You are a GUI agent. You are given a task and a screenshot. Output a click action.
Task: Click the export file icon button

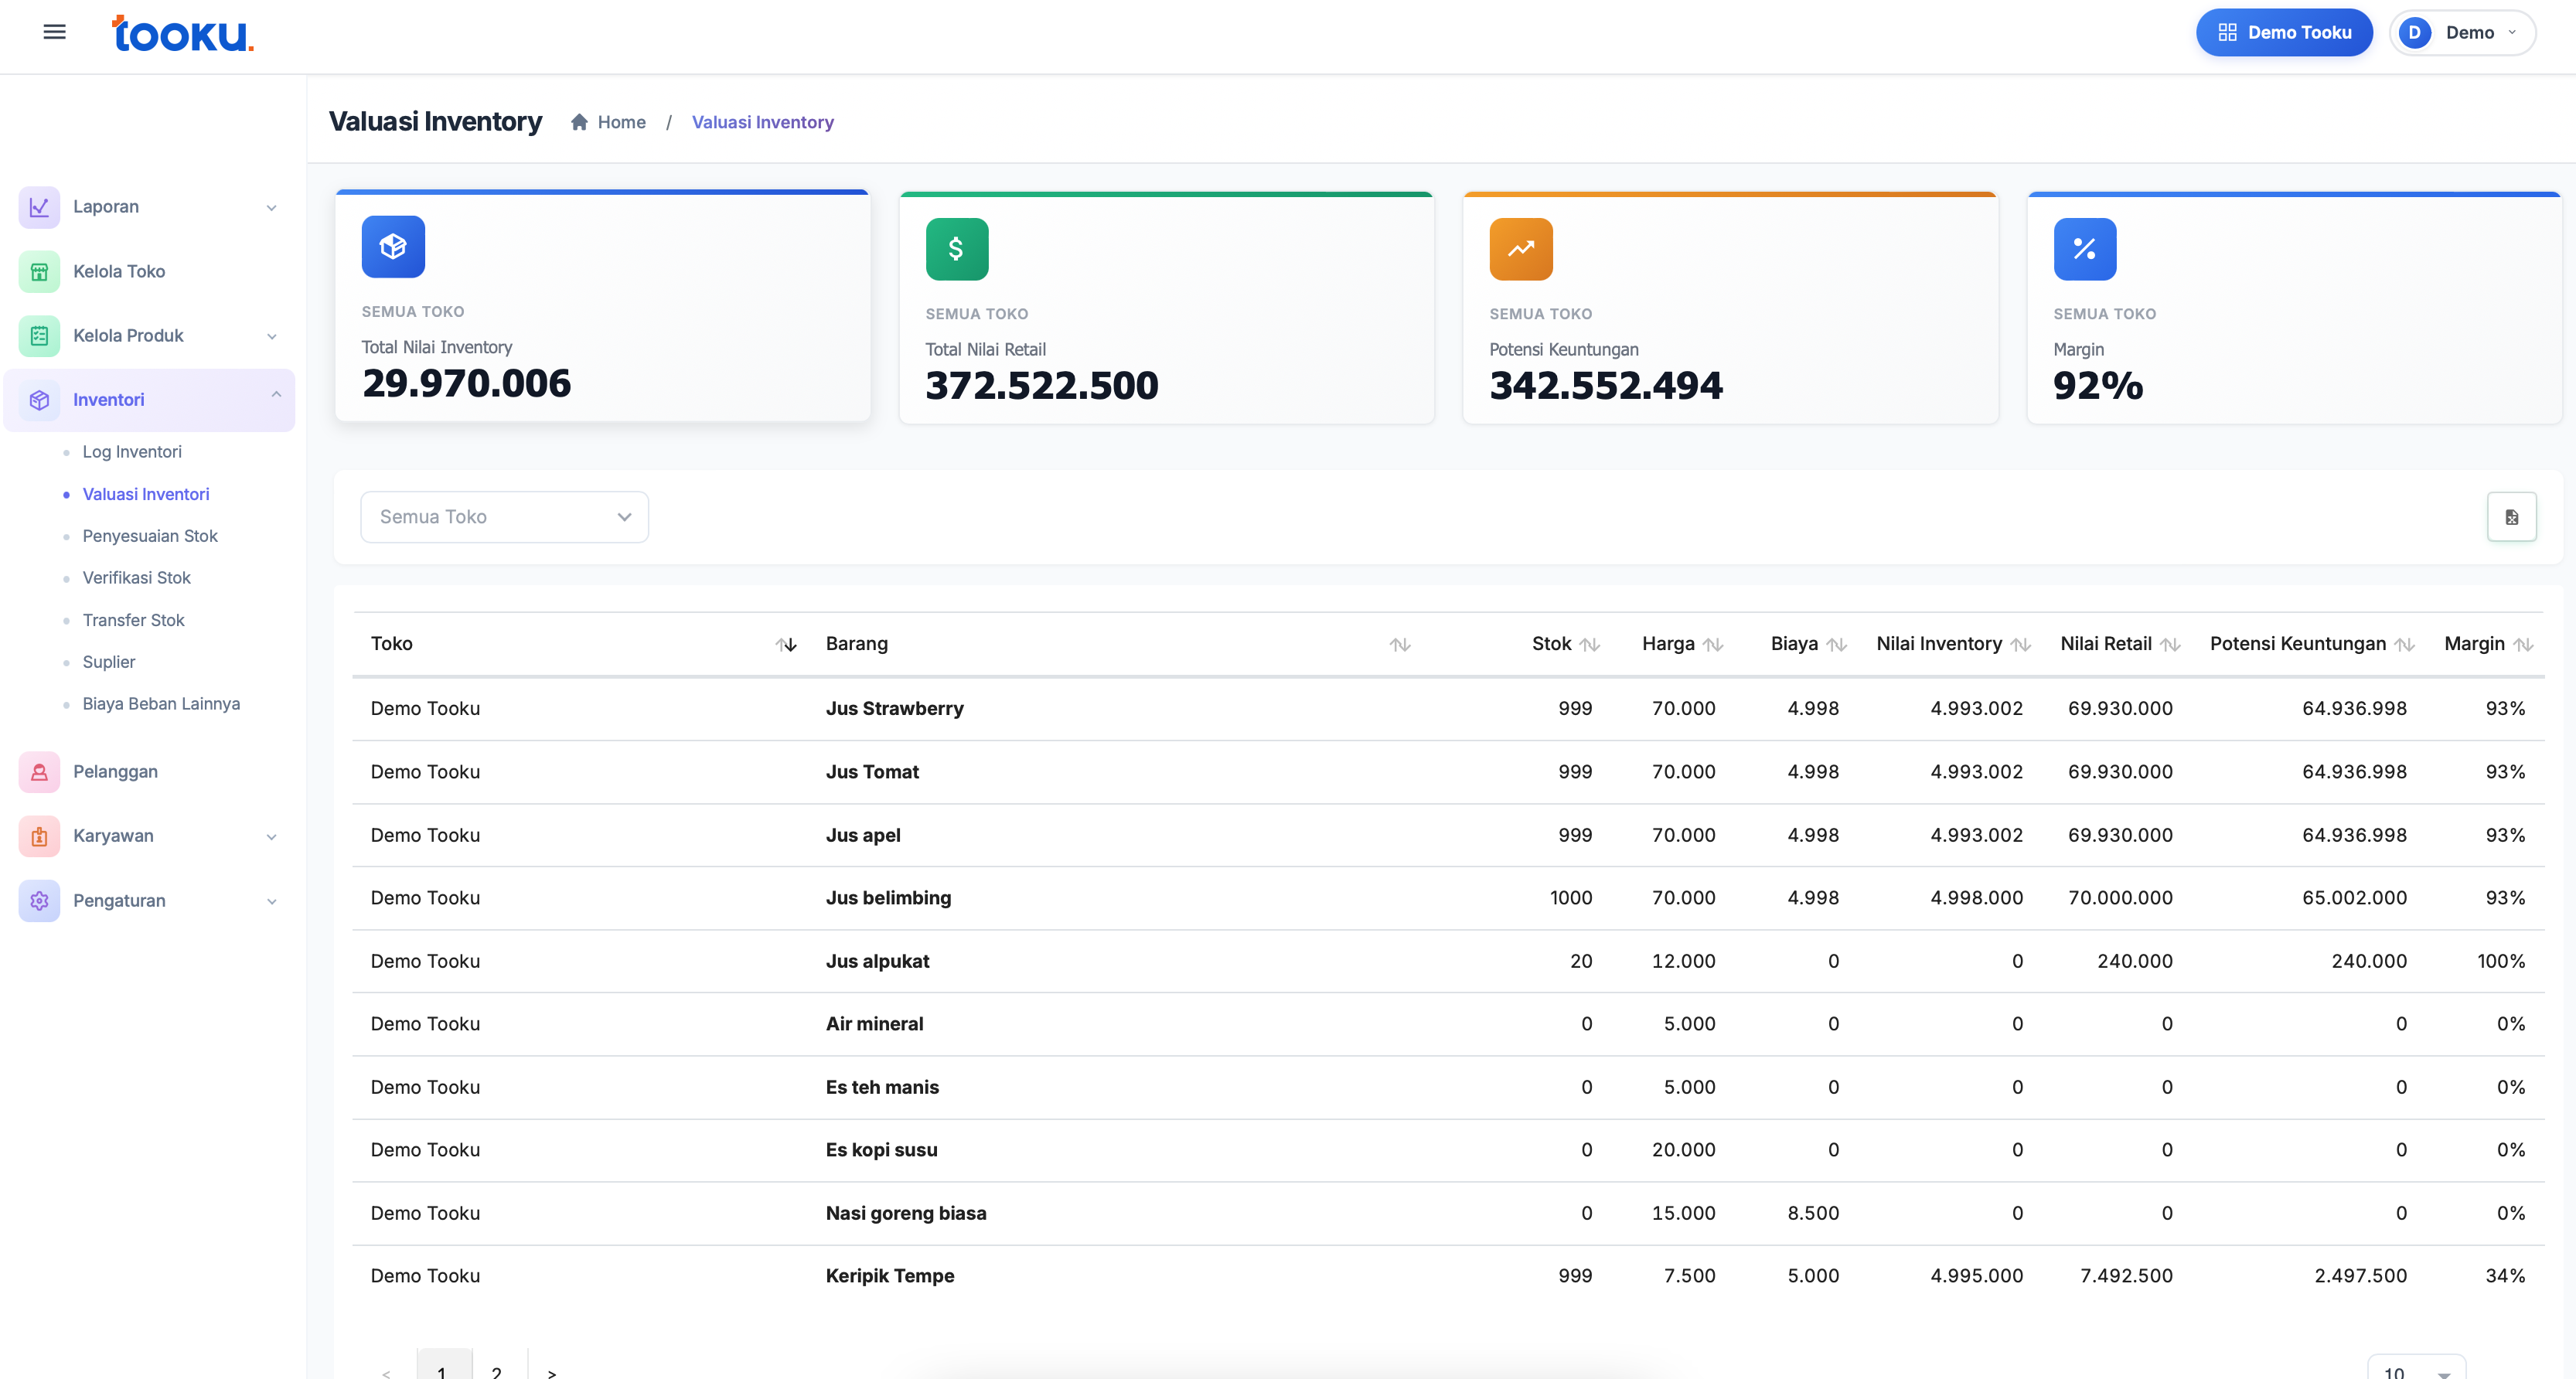(2511, 517)
